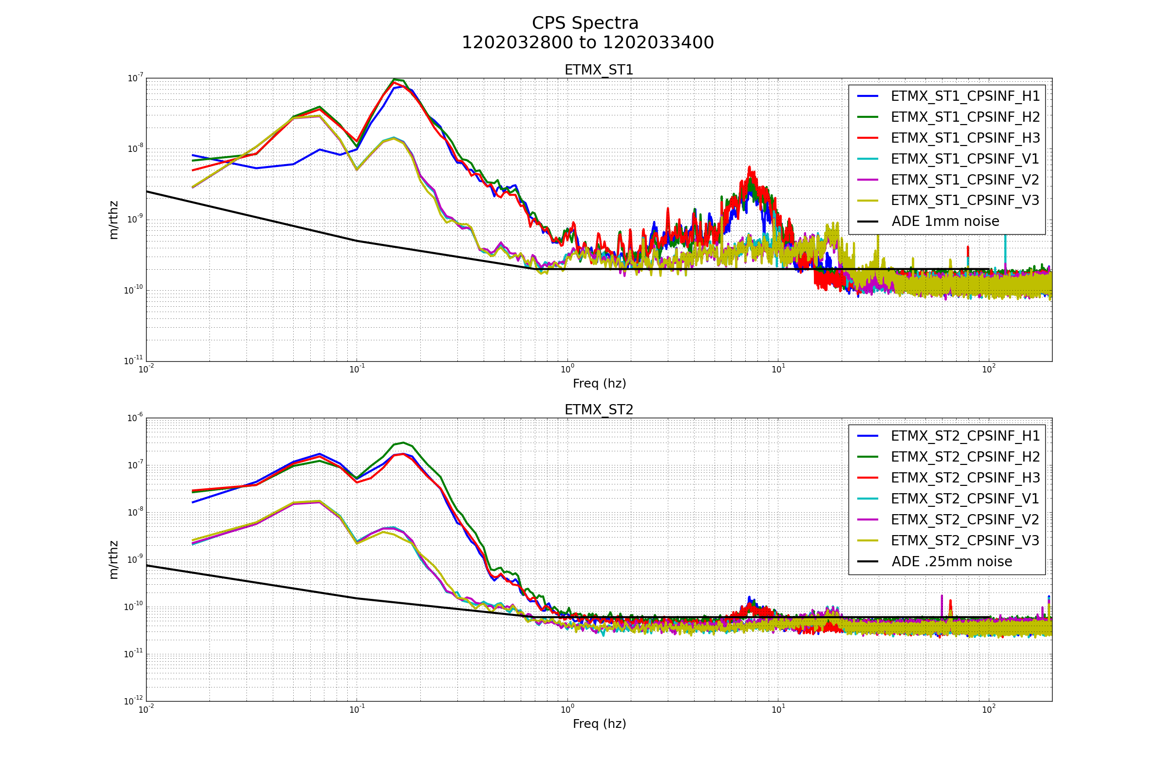This screenshot has width=1169, height=779.
Task: Click the green ETMX_ST2_CPSINF_H2 legend line
Action: click(x=868, y=457)
